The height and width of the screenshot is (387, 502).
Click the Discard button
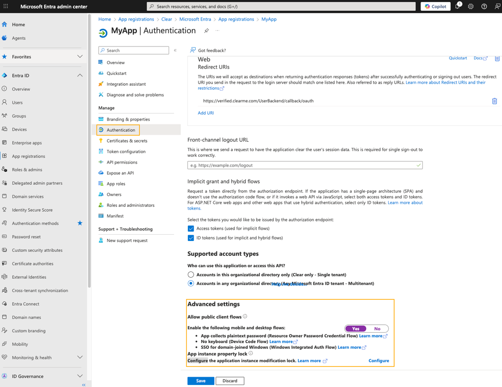pos(230,381)
